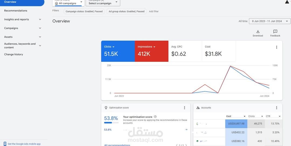The width and height of the screenshot is (291, 146).
Task: Open the scorecard three-dot menu
Action: 276,47
